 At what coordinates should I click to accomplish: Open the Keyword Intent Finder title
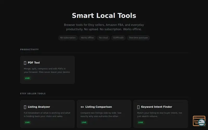157,107
